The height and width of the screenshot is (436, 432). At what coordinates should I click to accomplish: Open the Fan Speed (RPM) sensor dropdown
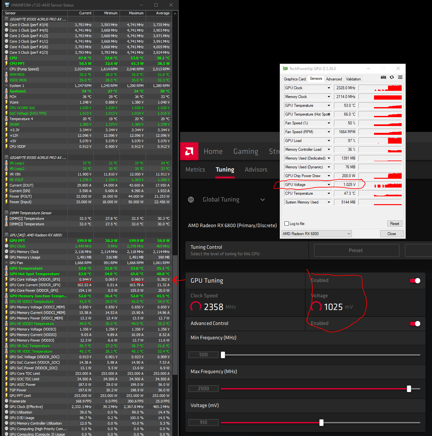click(x=329, y=132)
